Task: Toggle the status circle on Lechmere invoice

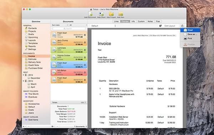Action: tap(85, 50)
